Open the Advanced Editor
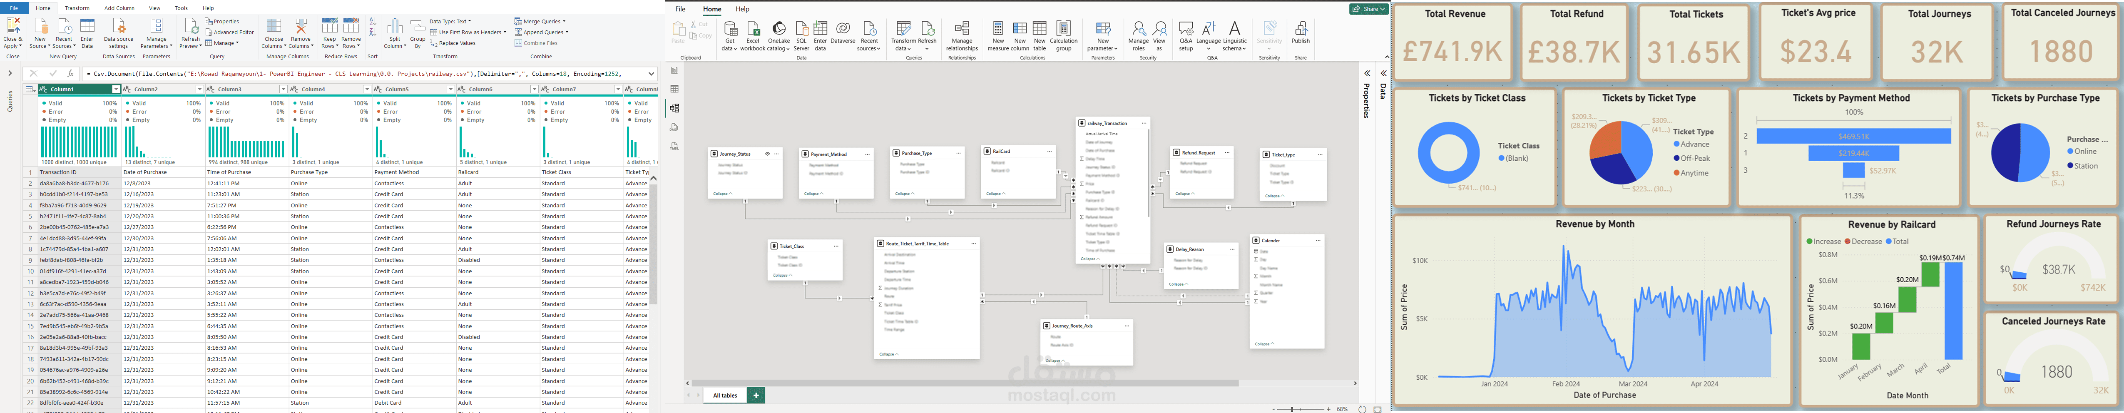2124x413 pixels. [x=230, y=32]
